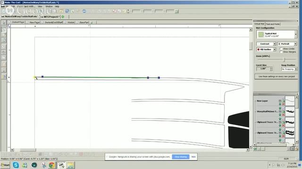Click the WavyStaff4Lines layer name
The width and height of the screenshot is (302, 169).
pyautogui.click(x=267, y=112)
